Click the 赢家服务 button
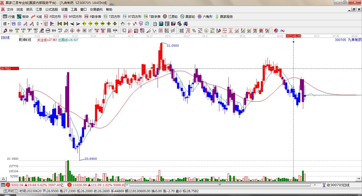 tap(224, 17)
